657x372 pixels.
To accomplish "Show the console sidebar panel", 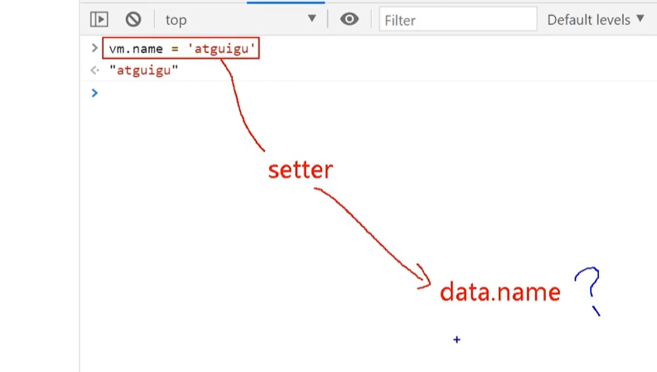I will click(x=99, y=19).
